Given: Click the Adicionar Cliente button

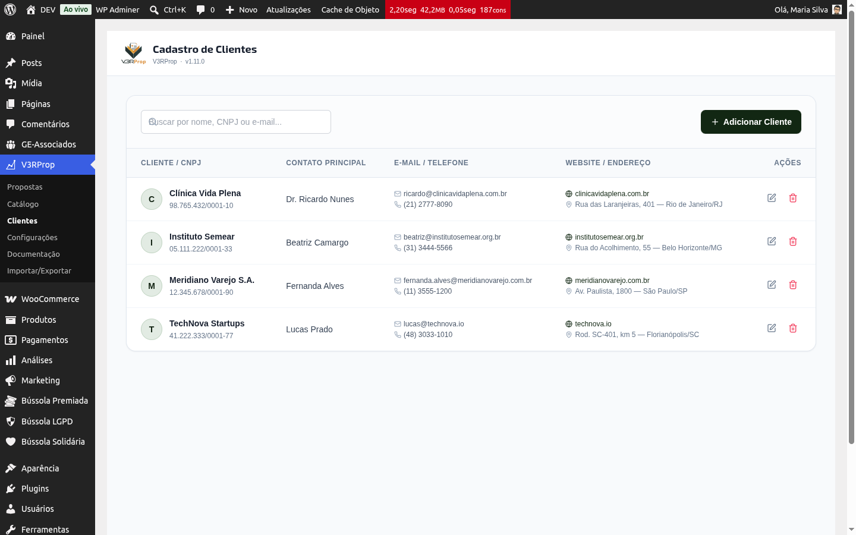Looking at the screenshot, I should (751, 122).
